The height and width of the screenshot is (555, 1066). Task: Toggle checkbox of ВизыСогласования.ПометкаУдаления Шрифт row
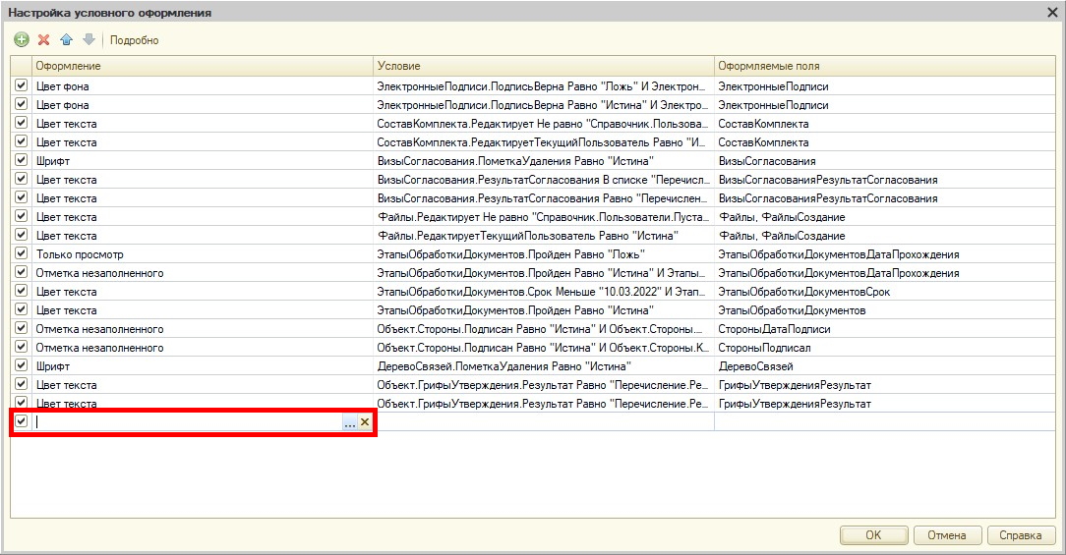tap(21, 160)
